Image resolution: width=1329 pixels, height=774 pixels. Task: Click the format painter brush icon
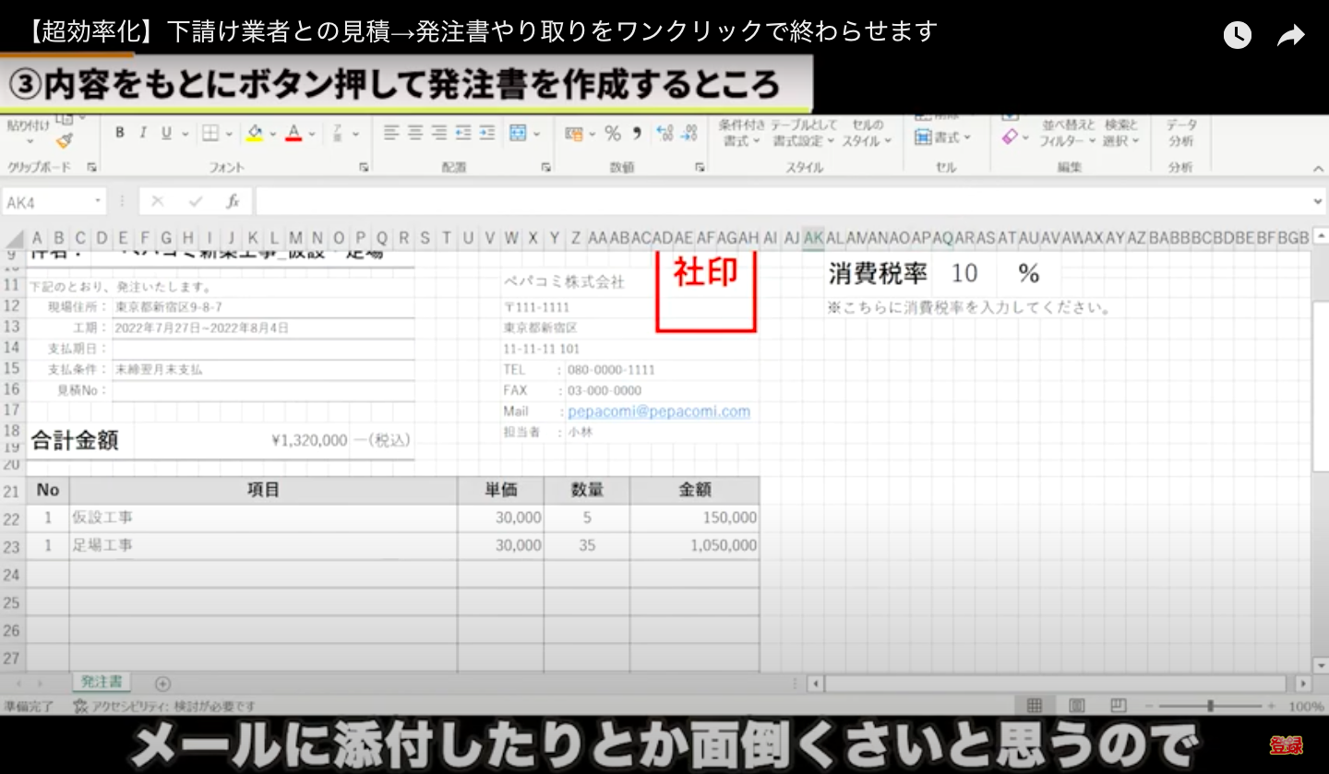coord(64,140)
